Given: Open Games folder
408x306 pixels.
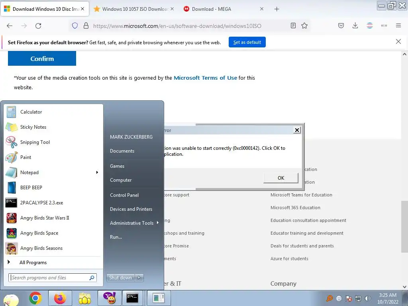Looking at the screenshot, I should (x=117, y=166).
